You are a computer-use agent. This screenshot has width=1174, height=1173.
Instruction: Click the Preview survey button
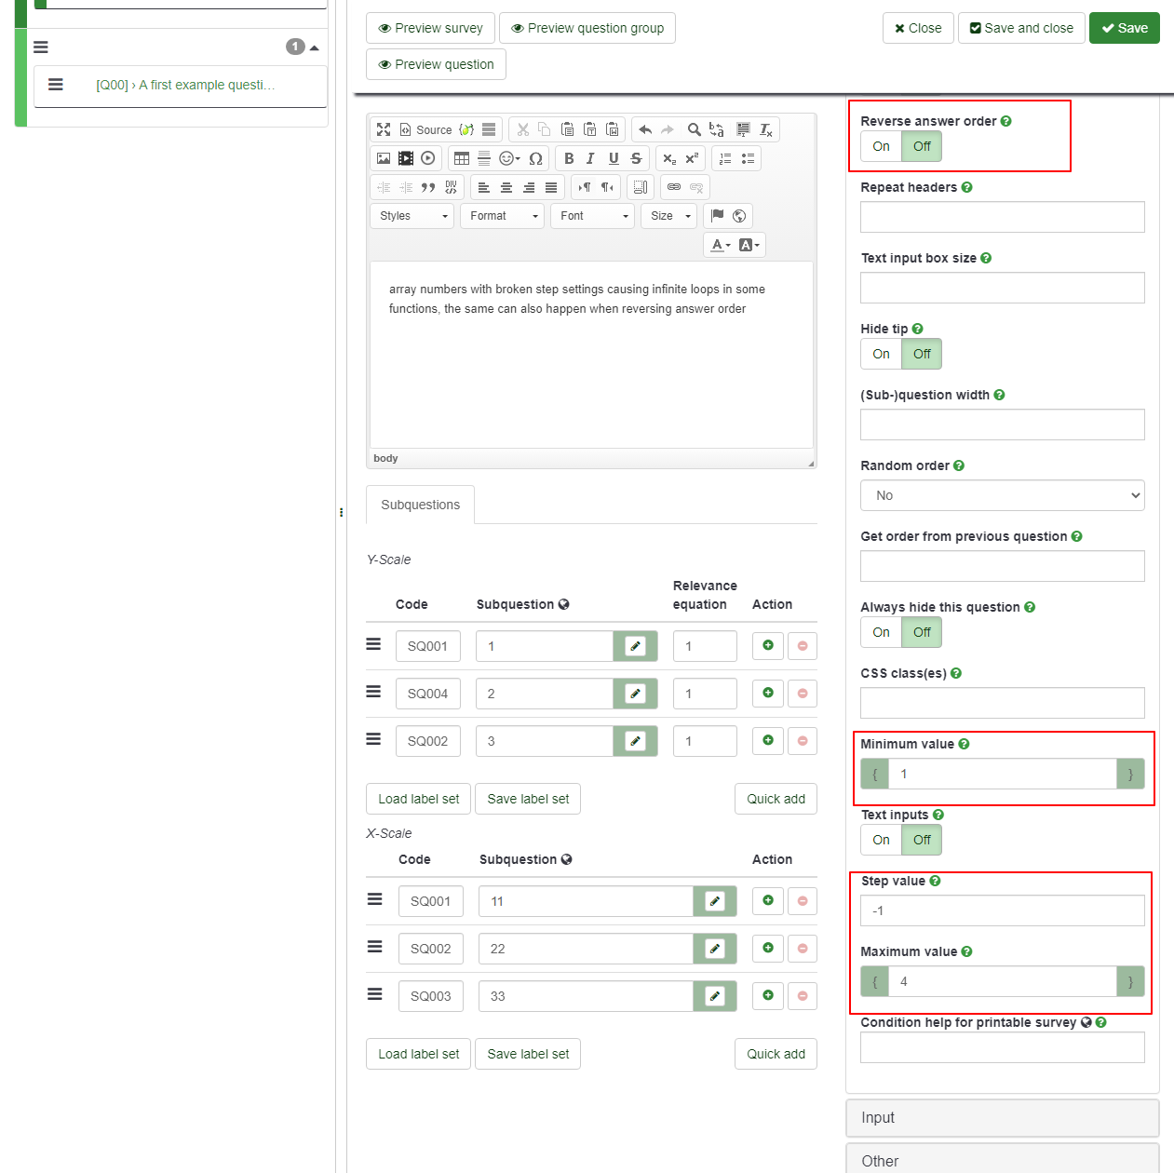click(x=430, y=28)
